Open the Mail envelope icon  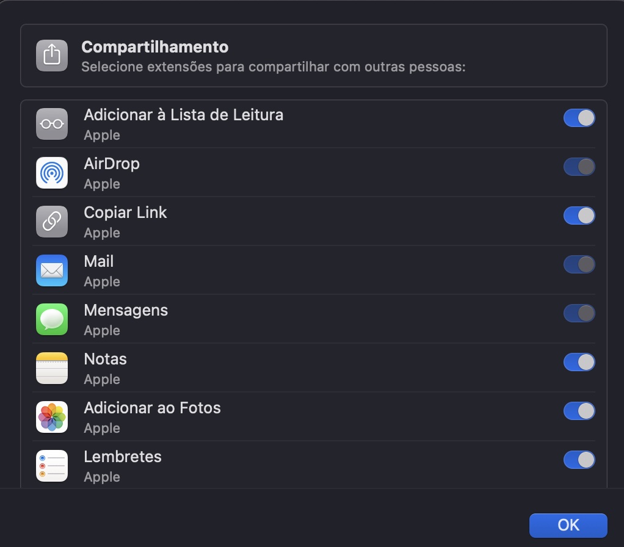coord(52,270)
